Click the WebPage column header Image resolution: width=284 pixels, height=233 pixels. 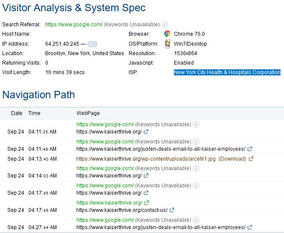88,113
